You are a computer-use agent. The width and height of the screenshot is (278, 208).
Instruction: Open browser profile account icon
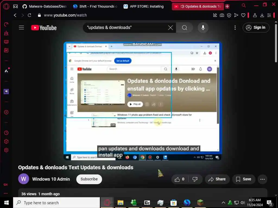coord(255,15)
